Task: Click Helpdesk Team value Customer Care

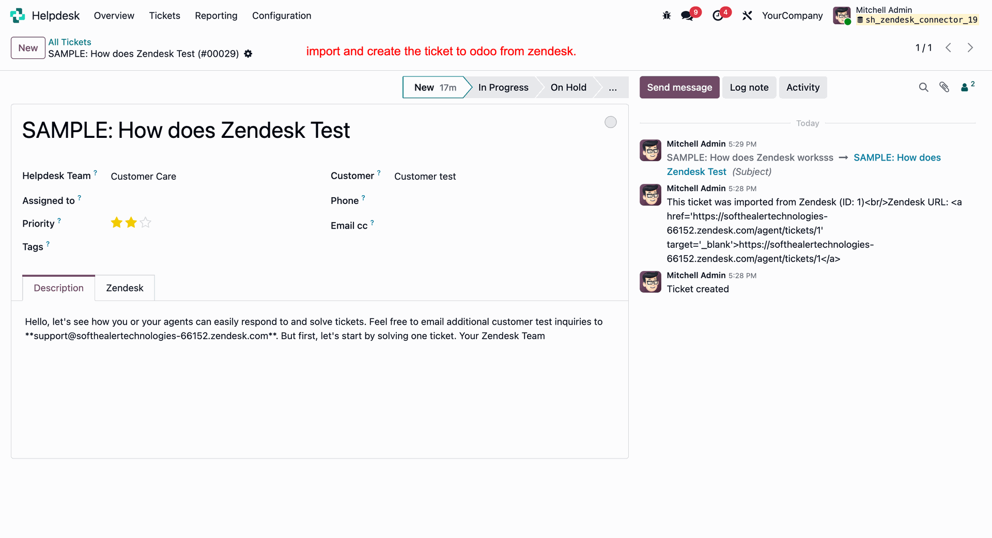Action: (144, 177)
